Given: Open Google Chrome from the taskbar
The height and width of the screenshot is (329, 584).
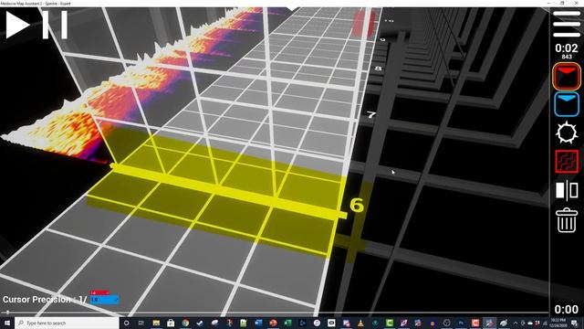Looking at the screenshot, I should (x=185, y=323).
